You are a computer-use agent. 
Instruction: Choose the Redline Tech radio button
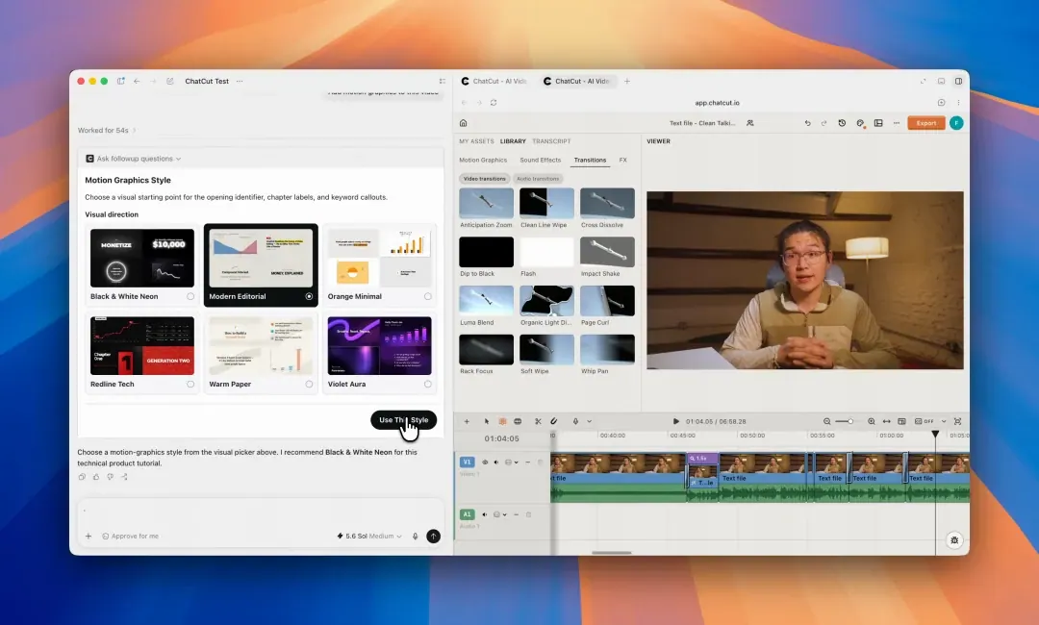190,384
